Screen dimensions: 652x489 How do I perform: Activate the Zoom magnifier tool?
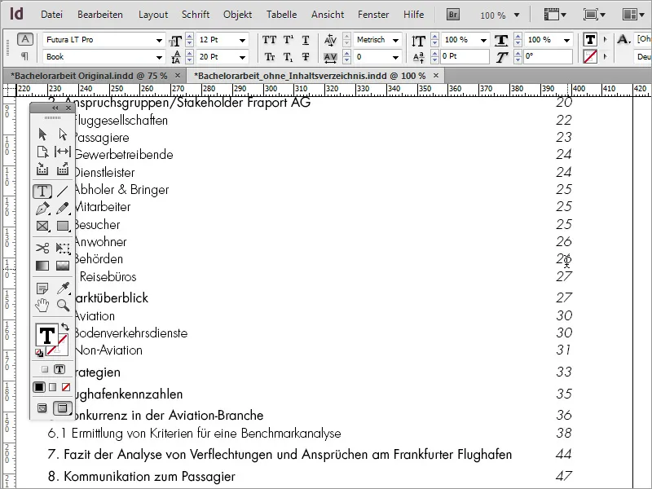point(64,306)
